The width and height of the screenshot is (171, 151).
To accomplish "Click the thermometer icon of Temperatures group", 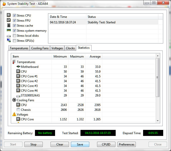I will (14, 62).
